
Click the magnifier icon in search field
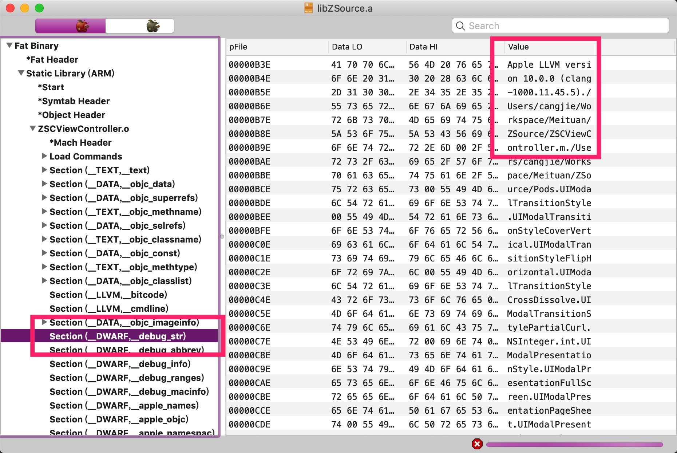point(460,26)
